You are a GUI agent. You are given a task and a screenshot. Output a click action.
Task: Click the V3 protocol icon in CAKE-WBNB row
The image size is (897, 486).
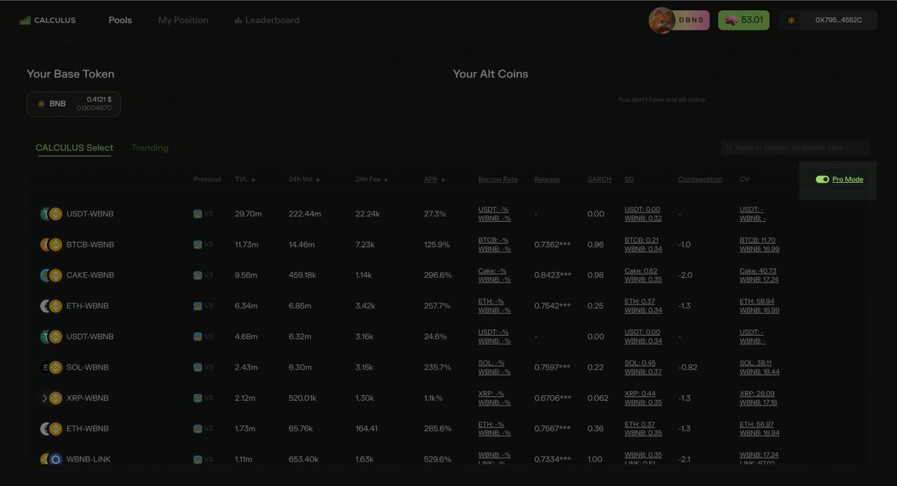tap(197, 275)
